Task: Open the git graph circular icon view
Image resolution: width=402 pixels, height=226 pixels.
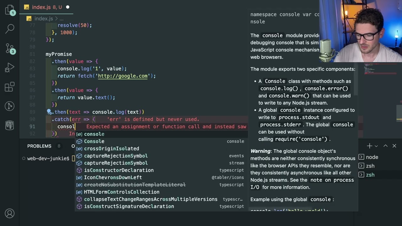Action: (x=9, y=106)
